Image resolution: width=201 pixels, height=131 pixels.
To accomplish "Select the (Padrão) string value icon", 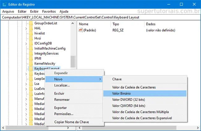I will click(81, 30).
